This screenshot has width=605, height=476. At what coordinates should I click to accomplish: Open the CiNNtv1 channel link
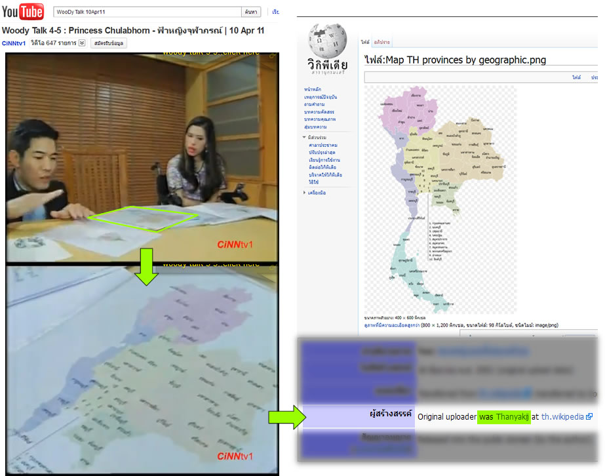tap(14, 43)
